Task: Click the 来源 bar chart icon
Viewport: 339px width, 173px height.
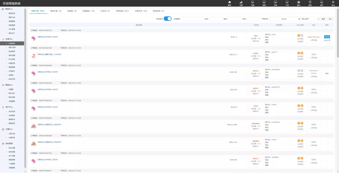Action: pyautogui.click(x=241, y=3)
